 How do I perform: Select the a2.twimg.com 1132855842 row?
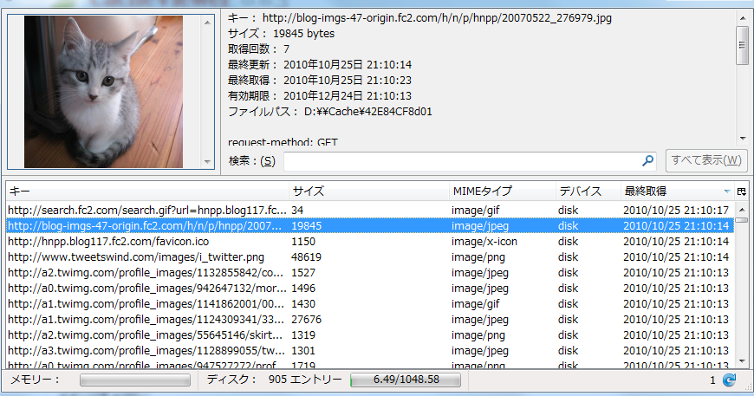[x=370, y=272]
